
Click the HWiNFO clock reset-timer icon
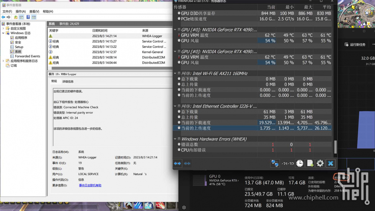click(300, 164)
